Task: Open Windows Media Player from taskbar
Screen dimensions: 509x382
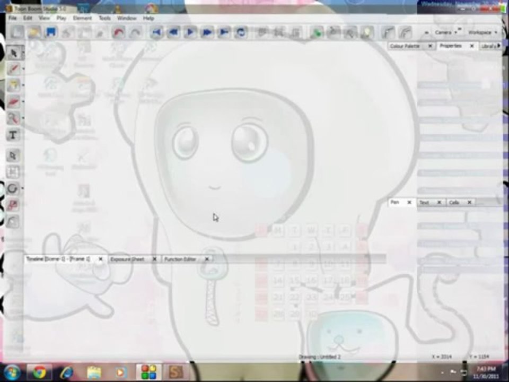Action: 120,372
